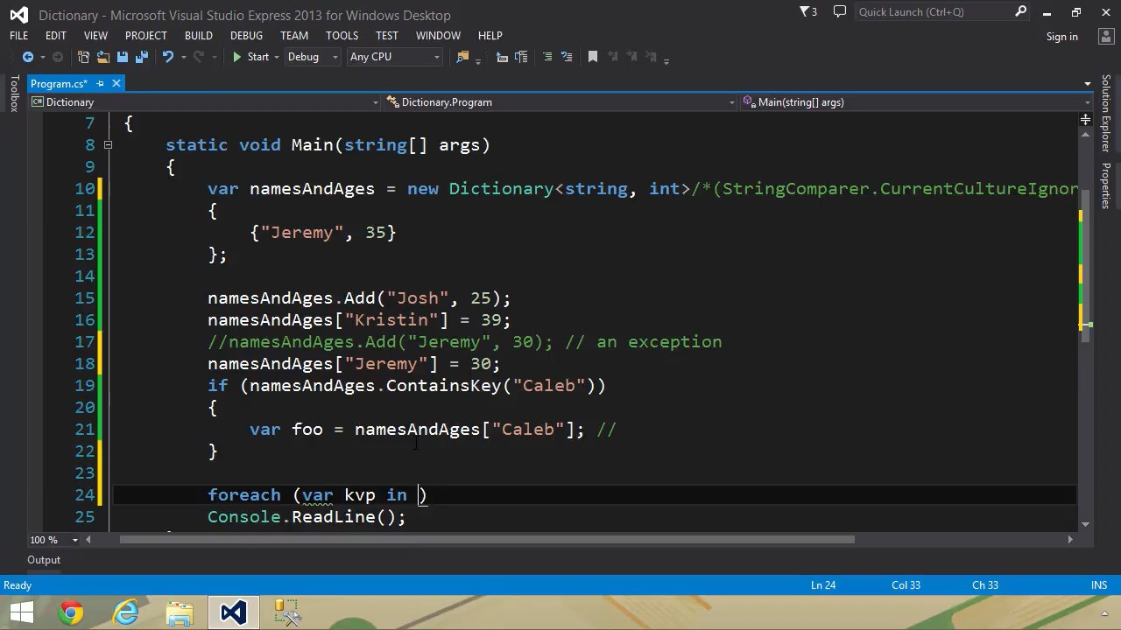Click the send feedback speech bubble icon
The height and width of the screenshot is (630, 1121).
click(x=840, y=11)
